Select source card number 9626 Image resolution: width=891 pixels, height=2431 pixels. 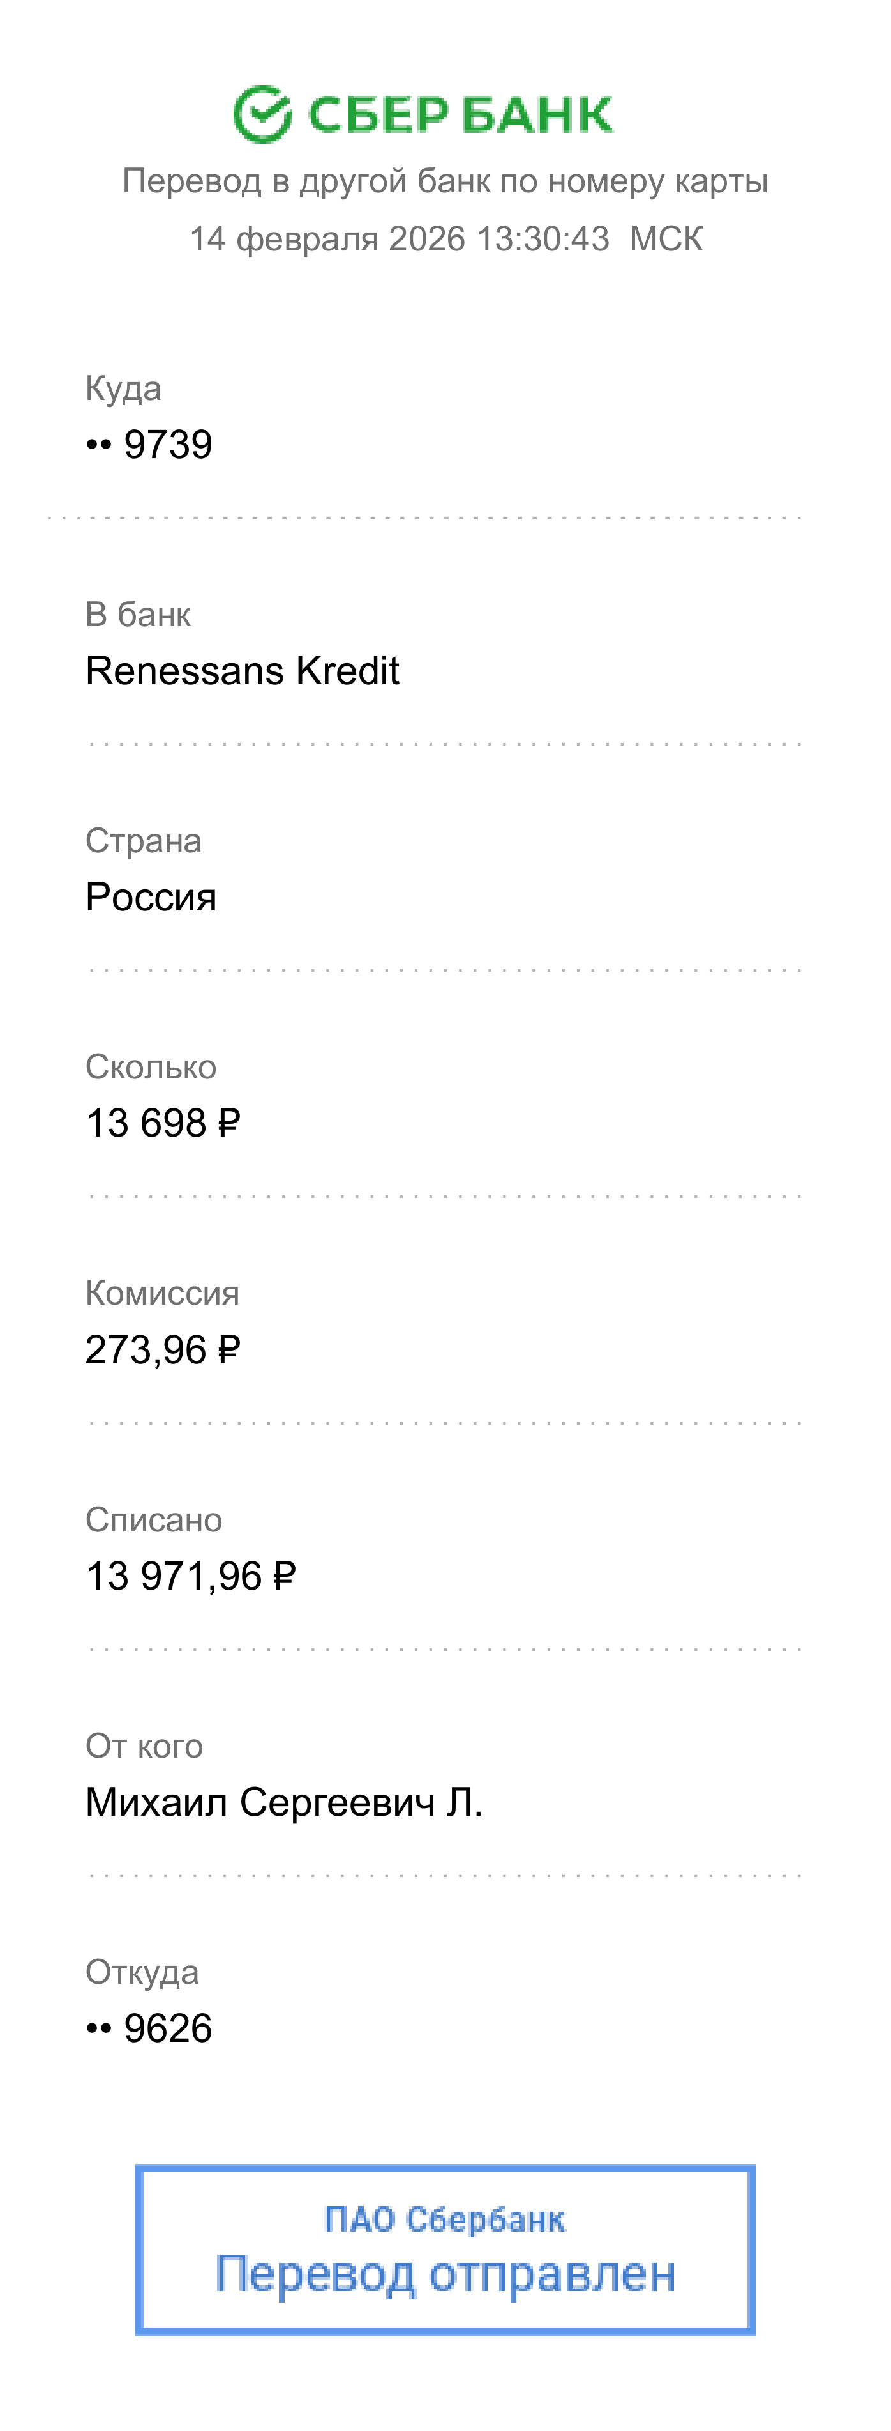pyautogui.click(x=149, y=2029)
